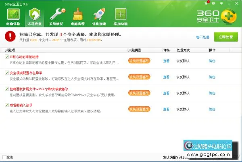Open the 系统修复 wrench icon

(56, 17)
